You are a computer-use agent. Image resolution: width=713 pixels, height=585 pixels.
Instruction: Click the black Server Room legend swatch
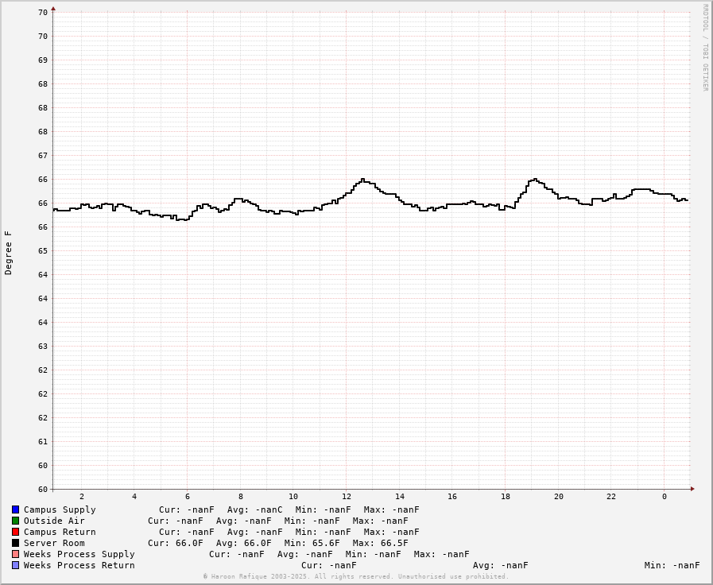click(x=15, y=543)
